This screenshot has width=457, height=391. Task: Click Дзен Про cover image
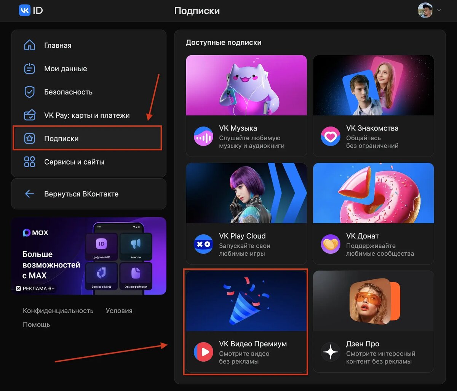[x=373, y=301]
